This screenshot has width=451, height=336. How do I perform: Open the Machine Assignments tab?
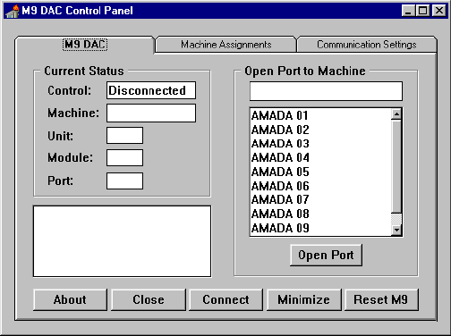[x=226, y=45]
